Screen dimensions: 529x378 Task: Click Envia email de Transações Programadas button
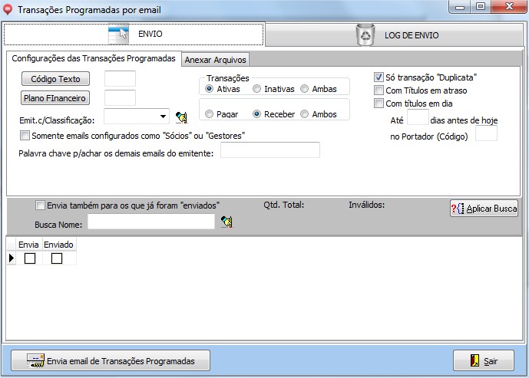point(111,360)
